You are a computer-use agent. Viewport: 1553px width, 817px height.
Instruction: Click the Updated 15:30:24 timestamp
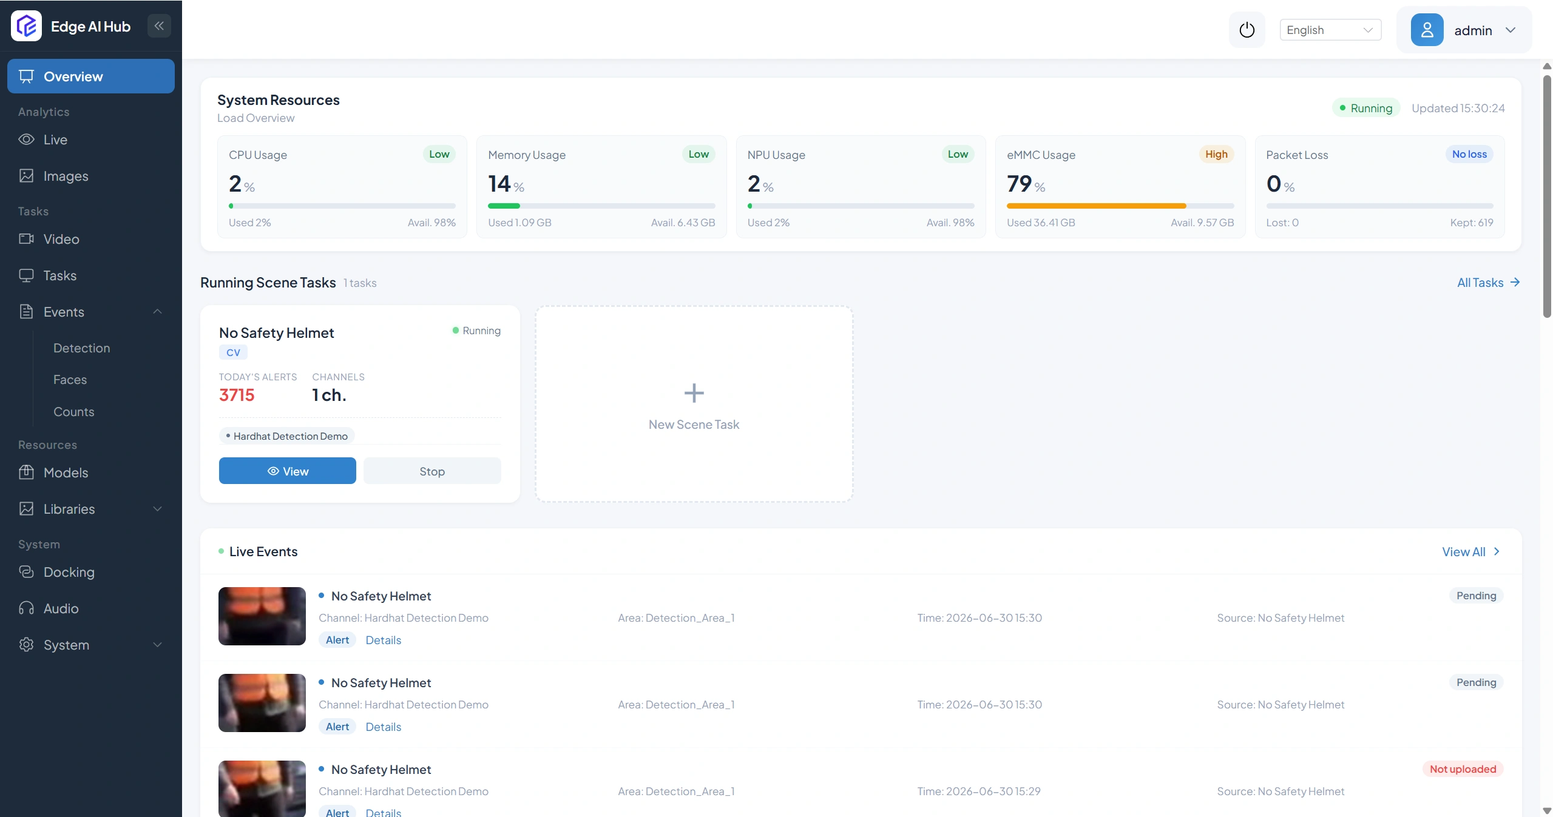[1458, 108]
